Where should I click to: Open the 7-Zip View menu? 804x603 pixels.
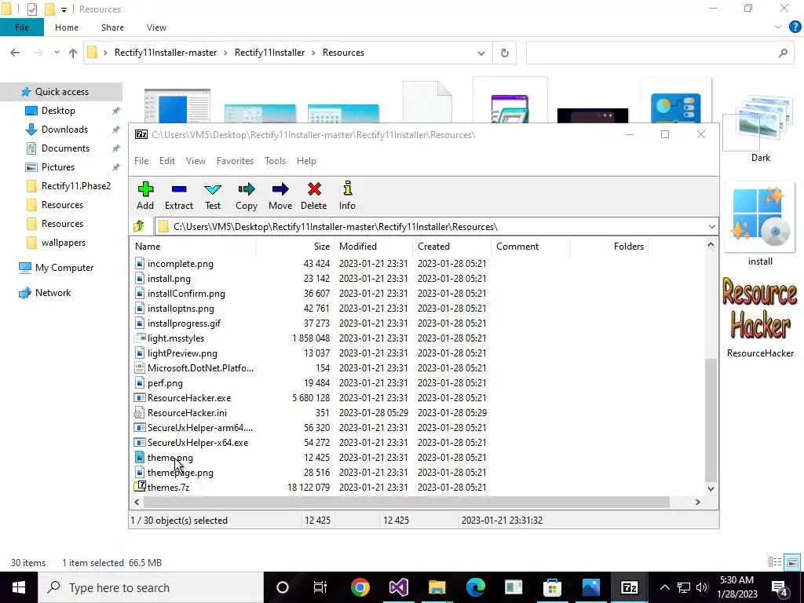(196, 160)
